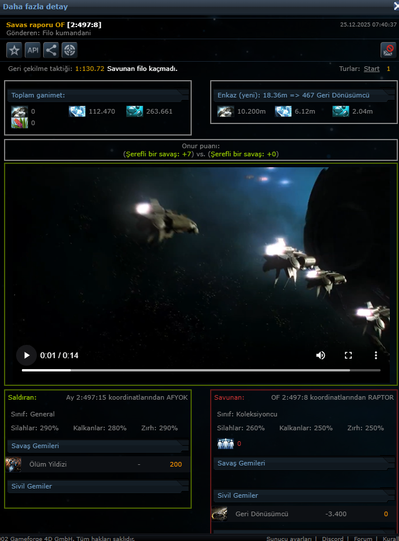Copy the report API key
Viewport: 399px width, 541px height.
(x=33, y=50)
